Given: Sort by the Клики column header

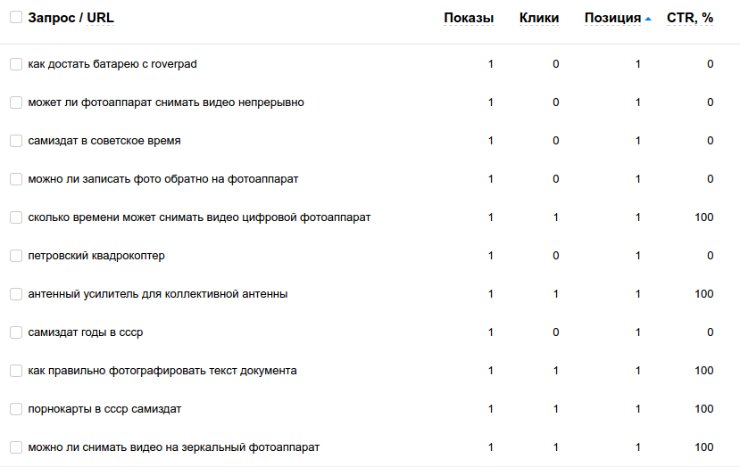Looking at the screenshot, I should tap(539, 18).
